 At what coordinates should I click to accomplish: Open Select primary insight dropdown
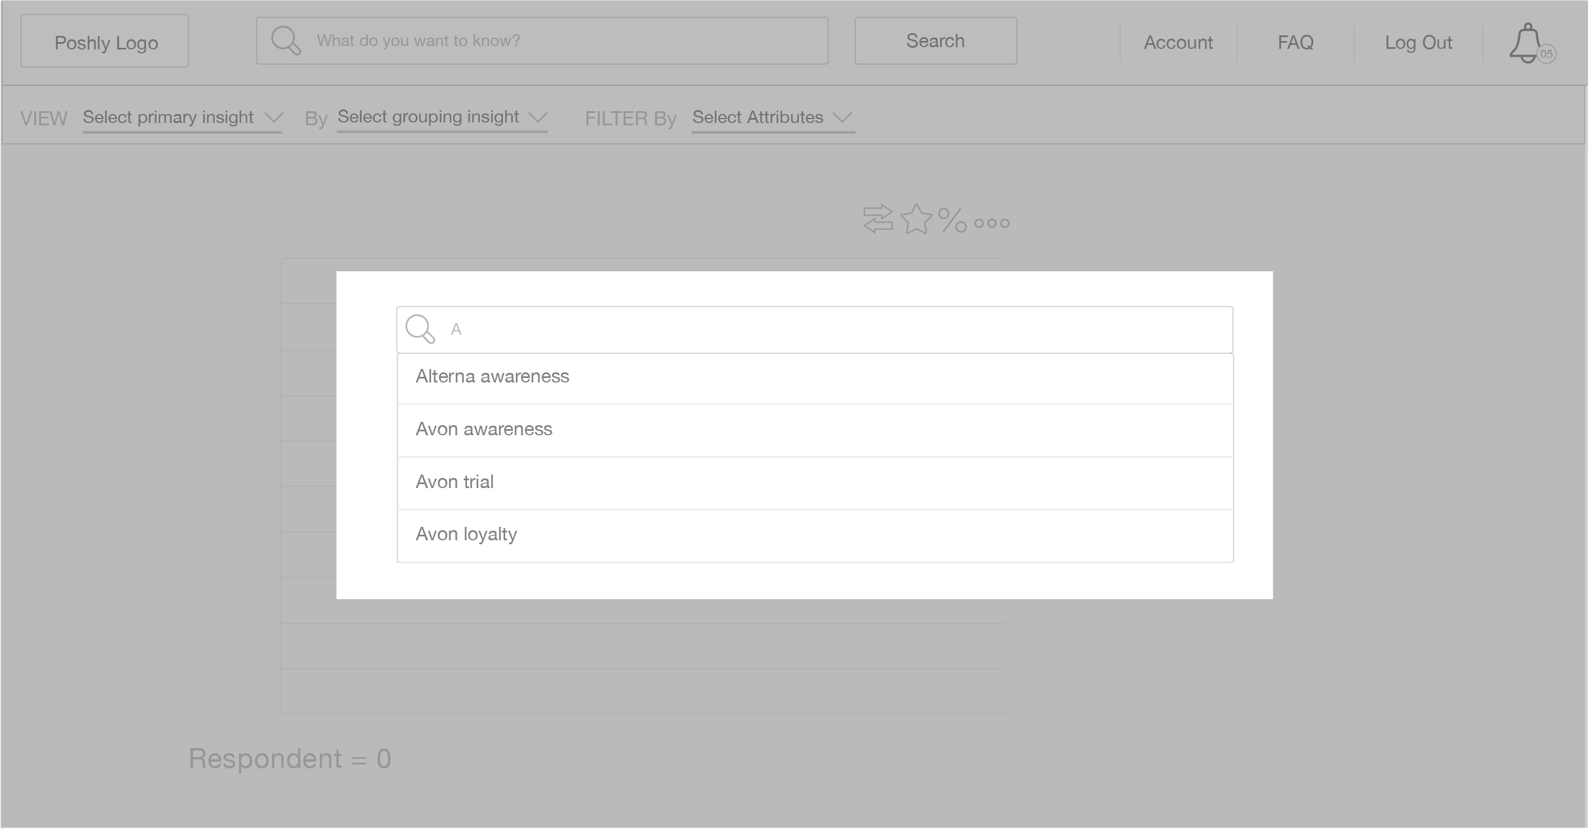(x=183, y=118)
